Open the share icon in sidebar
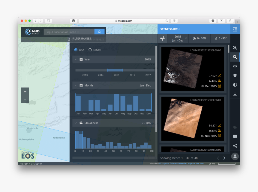Image resolution: width=258 pixels, height=192 pixels. (235, 146)
